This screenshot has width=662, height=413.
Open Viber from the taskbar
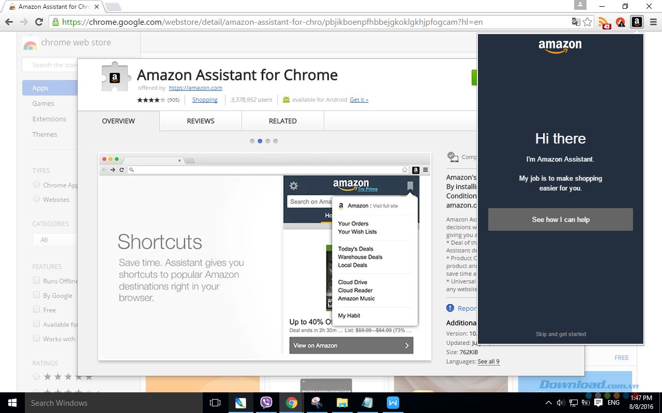(x=266, y=403)
